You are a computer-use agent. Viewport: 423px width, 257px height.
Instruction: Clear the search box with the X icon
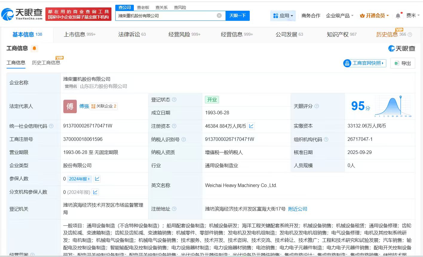219,15
